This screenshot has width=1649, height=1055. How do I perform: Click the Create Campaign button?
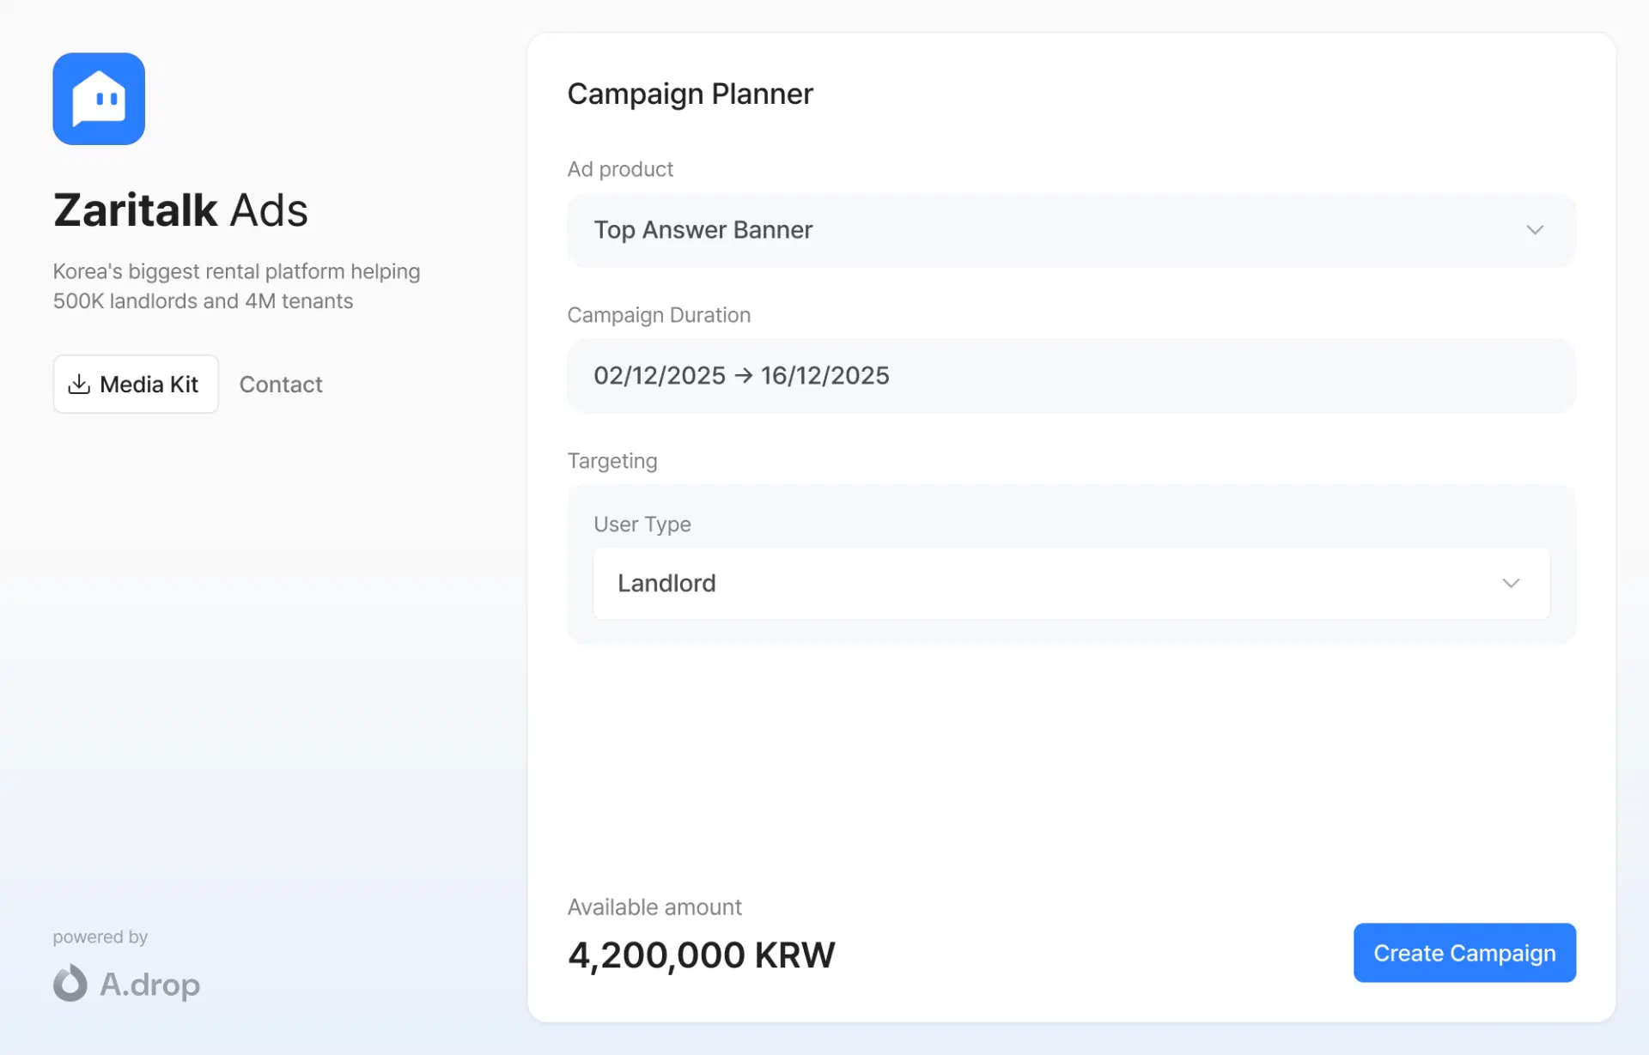(1464, 953)
